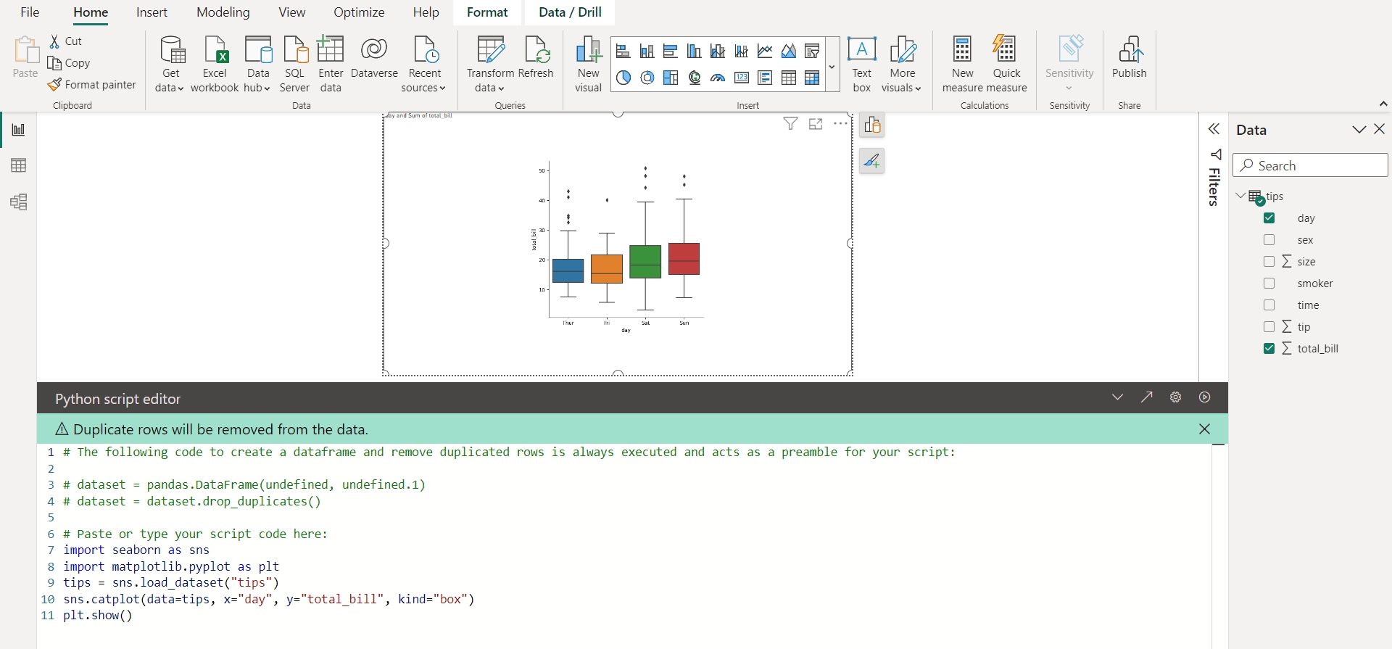Check the size field
Viewport: 1392px width, 649px height.
click(1269, 262)
